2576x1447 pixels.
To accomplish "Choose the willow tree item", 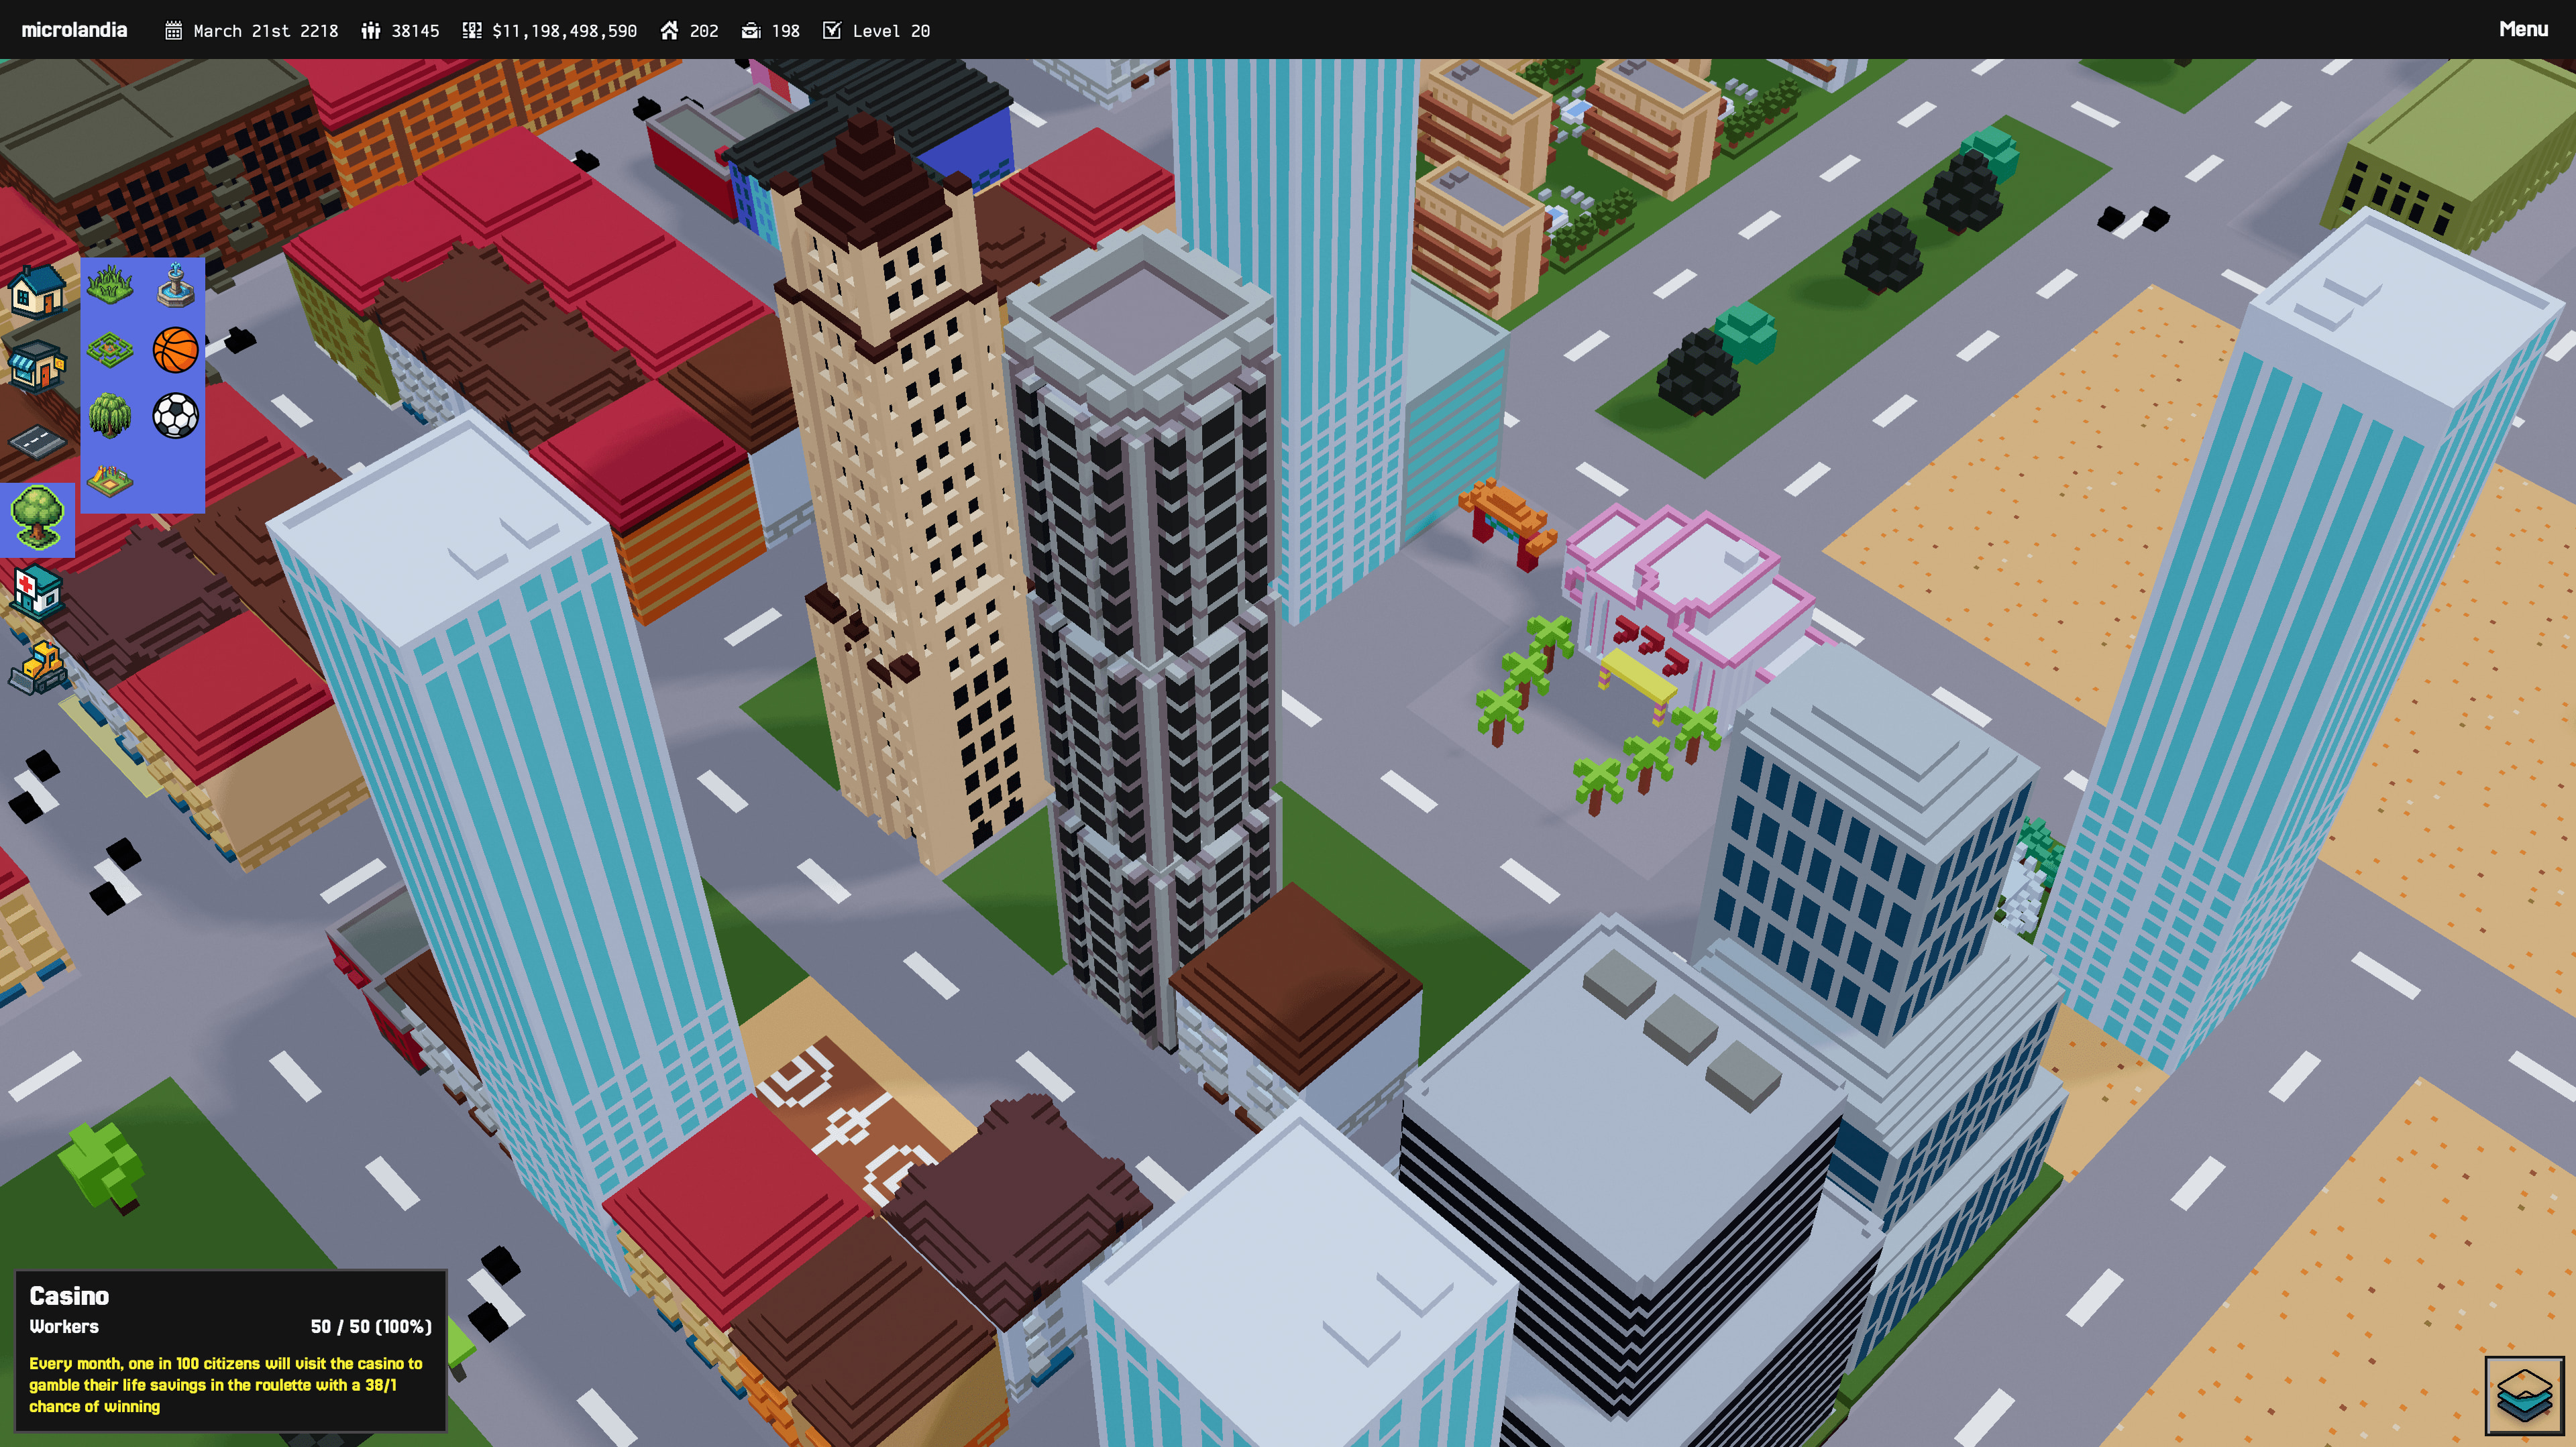I will tap(110, 416).
